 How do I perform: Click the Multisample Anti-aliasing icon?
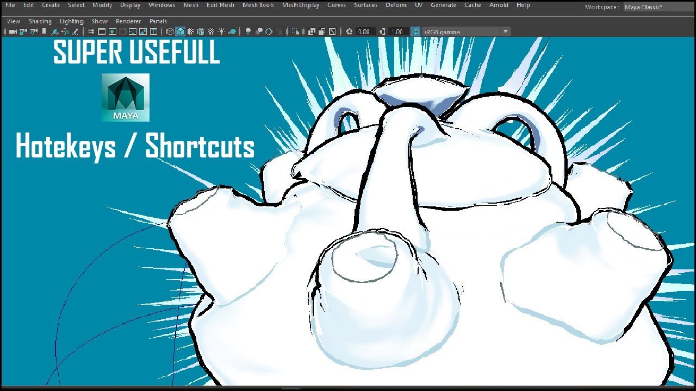coord(269,31)
